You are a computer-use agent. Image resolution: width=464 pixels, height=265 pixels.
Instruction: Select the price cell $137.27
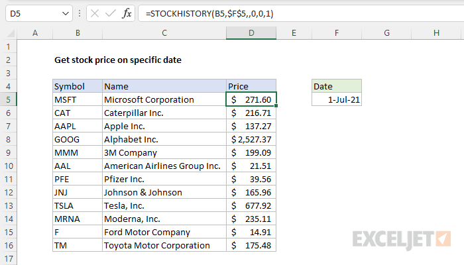251,126
